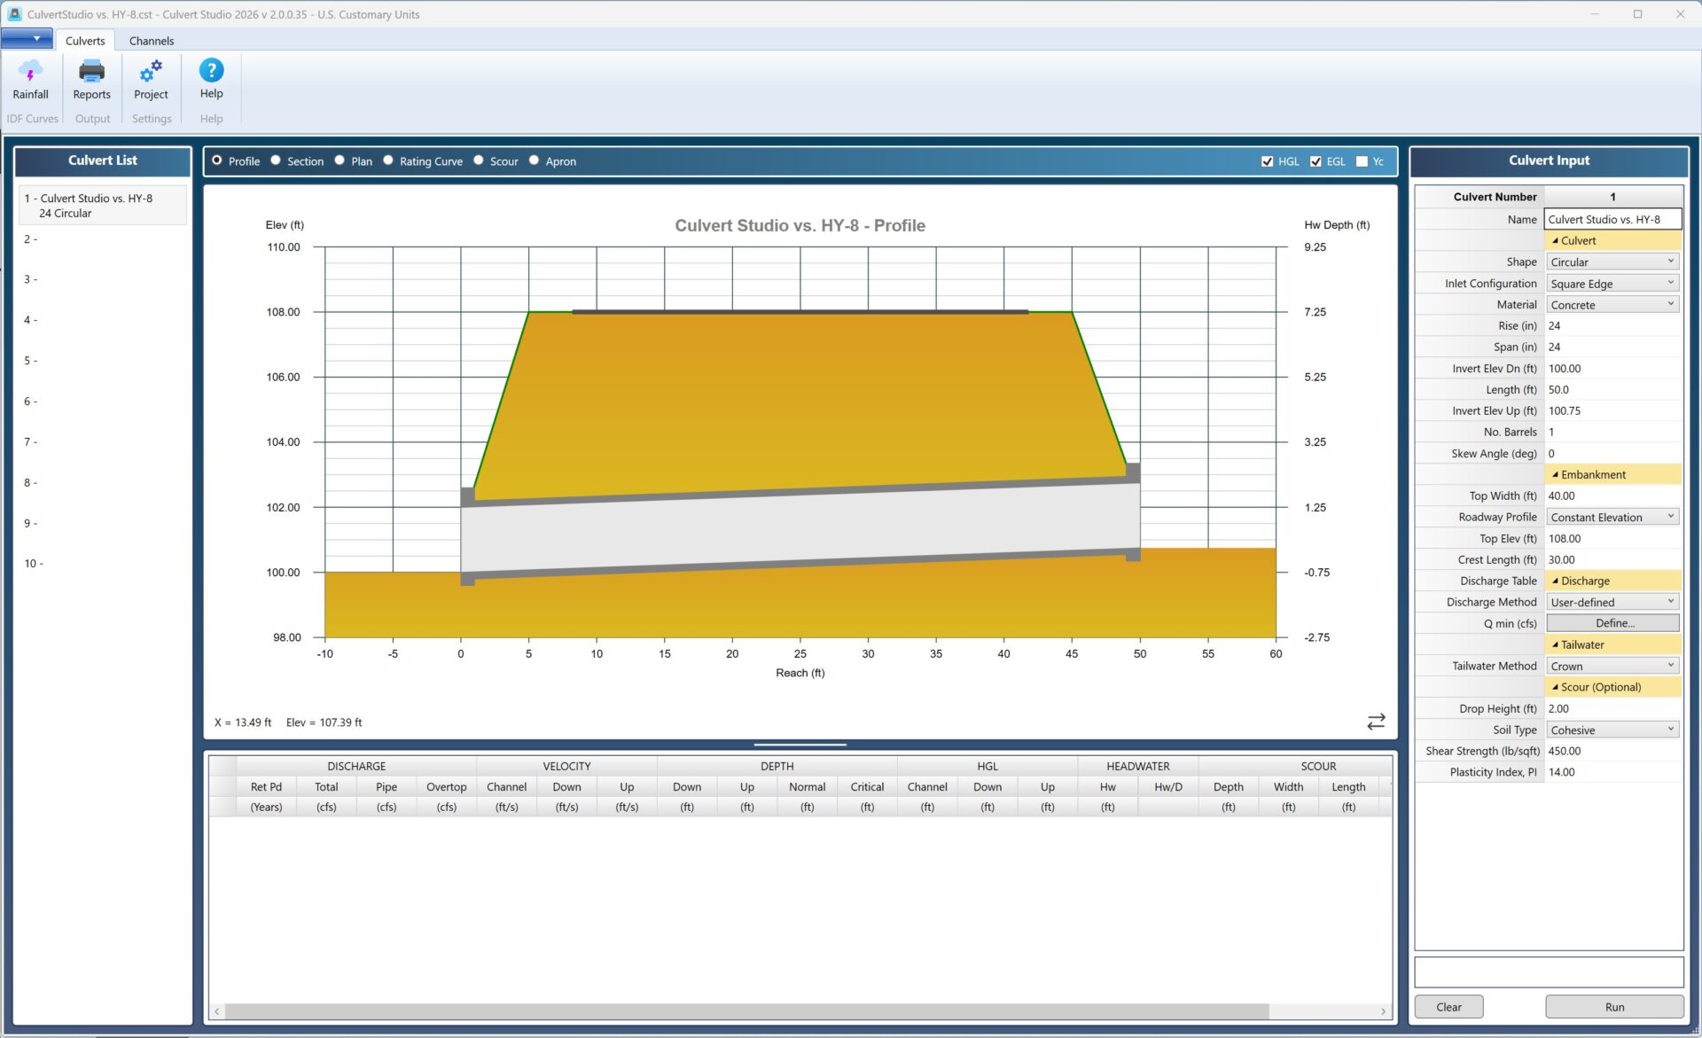The image size is (1702, 1038).
Task: Click the Plasticity Index value 14.00
Action: click(1612, 772)
